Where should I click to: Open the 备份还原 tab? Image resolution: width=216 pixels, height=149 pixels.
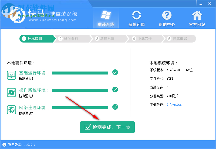tap(137, 18)
